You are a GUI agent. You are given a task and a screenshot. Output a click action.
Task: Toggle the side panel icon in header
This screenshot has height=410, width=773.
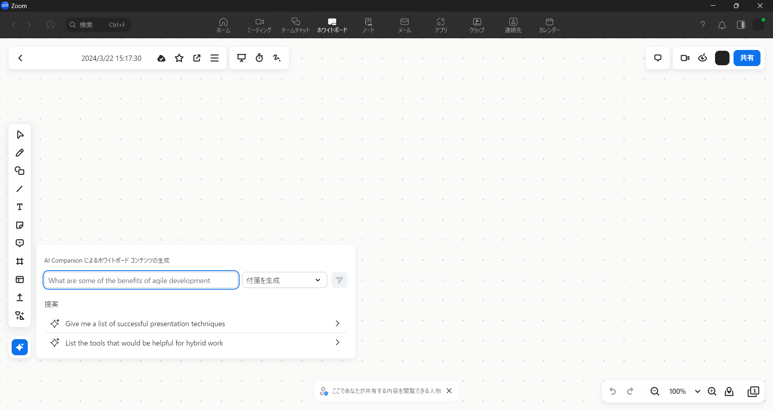coord(741,25)
